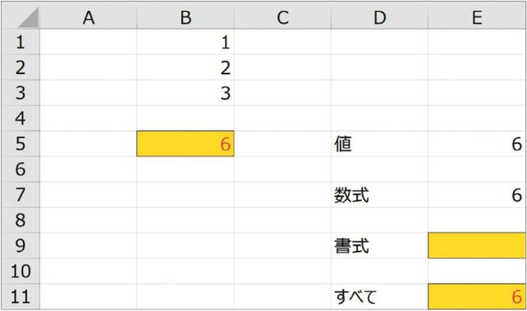Click the 値 label cell in D5
The height and width of the screenshot is (311, 527).
(x=380, y=144)
